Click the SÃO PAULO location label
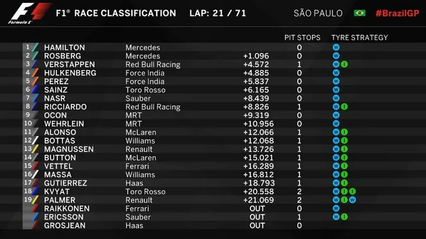Screen dimensions: 426x239 click(x=318, y=13)
